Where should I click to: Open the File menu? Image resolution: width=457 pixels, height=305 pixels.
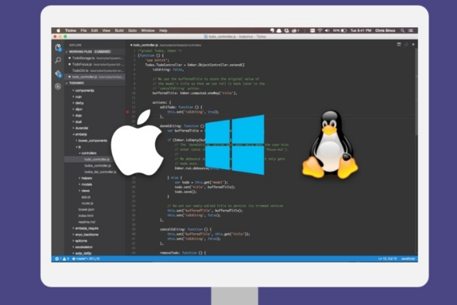pos(84,30)
